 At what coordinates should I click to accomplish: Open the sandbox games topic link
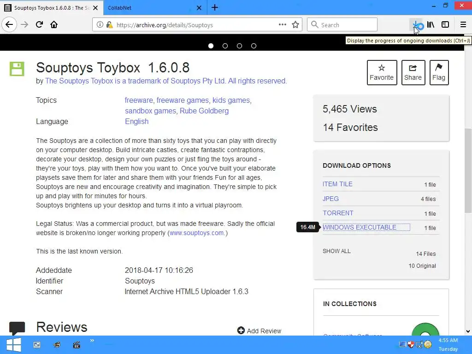150,111
